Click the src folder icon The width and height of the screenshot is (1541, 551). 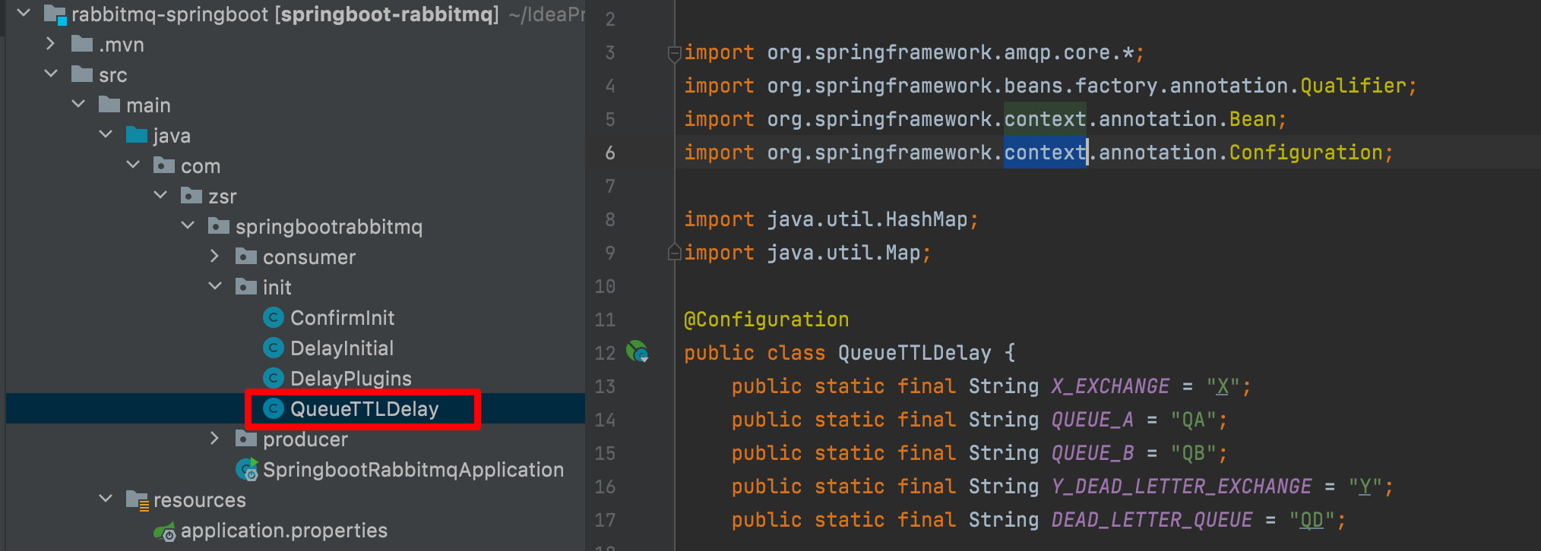pyautogui.click(x=82, y=74)
